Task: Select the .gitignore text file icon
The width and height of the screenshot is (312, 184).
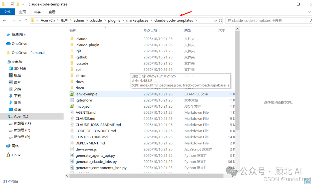Action: pos(72,100)
